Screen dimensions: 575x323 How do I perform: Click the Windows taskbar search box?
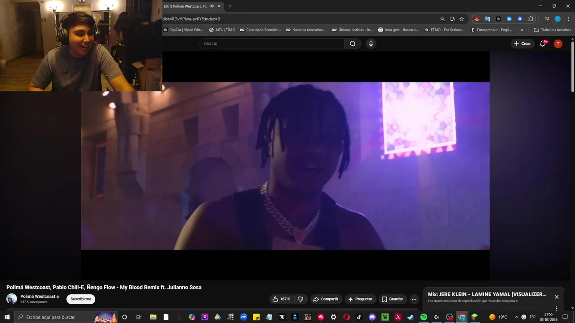click(66, 317)
